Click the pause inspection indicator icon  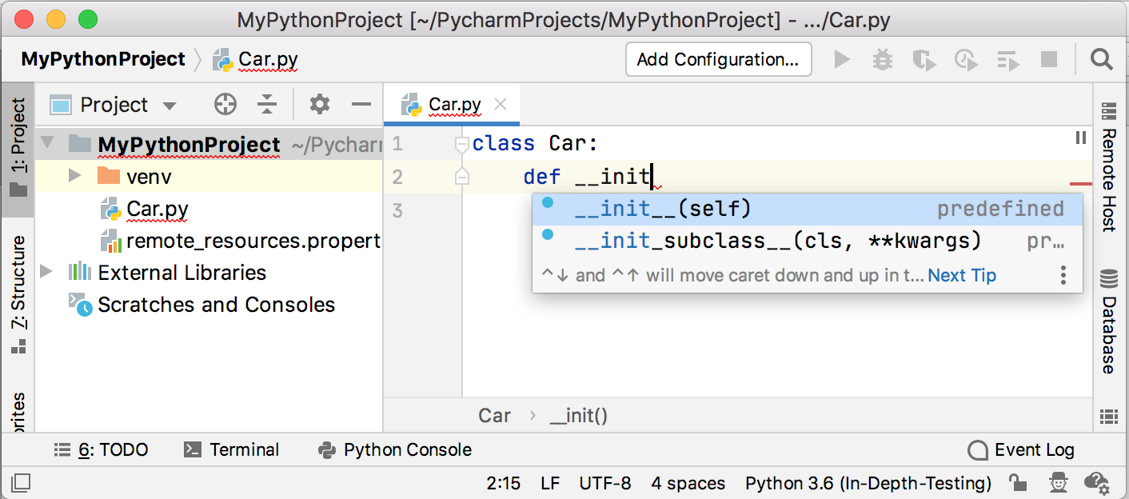pyautogui.click(x=1081, y=138)
